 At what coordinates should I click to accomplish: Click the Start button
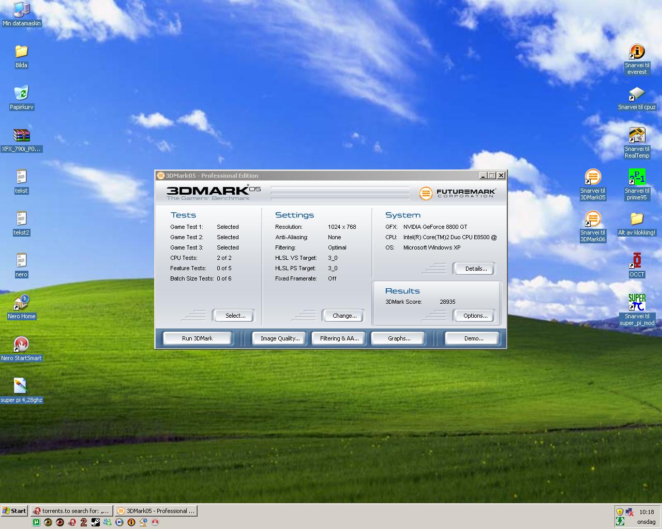click(x=14, y=511)
